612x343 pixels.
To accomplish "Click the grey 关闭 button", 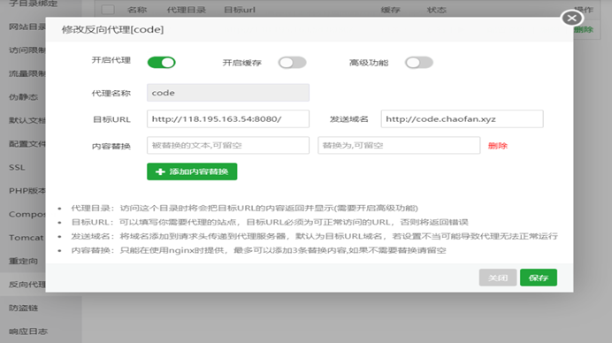I will click(x=498, y=278).
